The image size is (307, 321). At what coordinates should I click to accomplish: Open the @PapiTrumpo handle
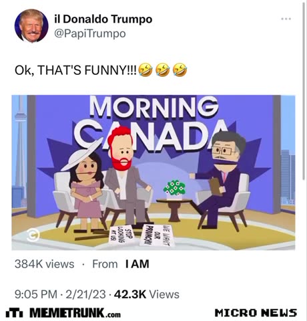(90, 34)
